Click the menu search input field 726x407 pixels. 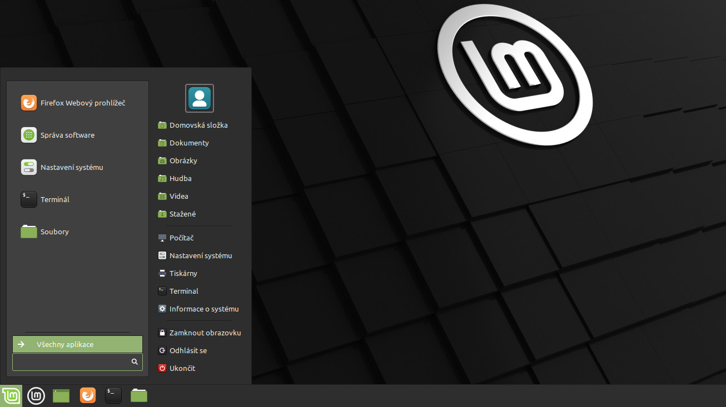point(77,362)
